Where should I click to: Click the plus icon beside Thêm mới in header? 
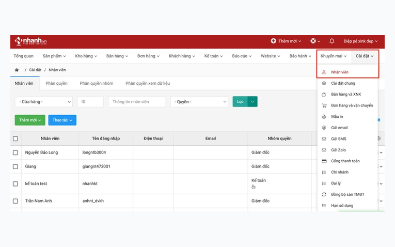coord(273,41)
